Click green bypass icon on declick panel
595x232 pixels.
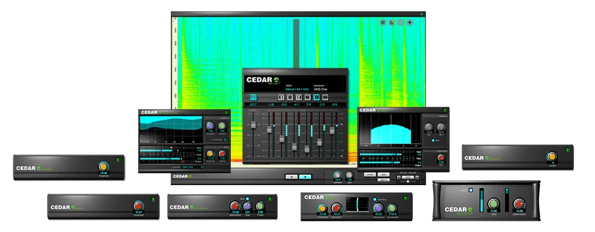[153, 199]
